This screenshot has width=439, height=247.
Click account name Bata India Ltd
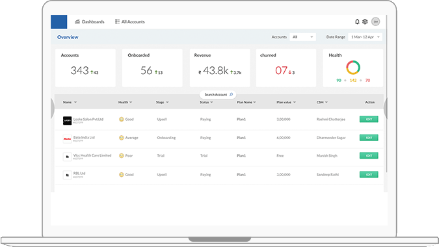point(84,137)
